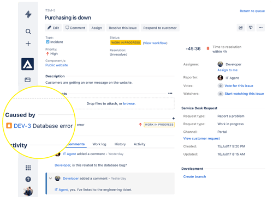Open the View workflow link
The image size is (273, 197).
155,43
